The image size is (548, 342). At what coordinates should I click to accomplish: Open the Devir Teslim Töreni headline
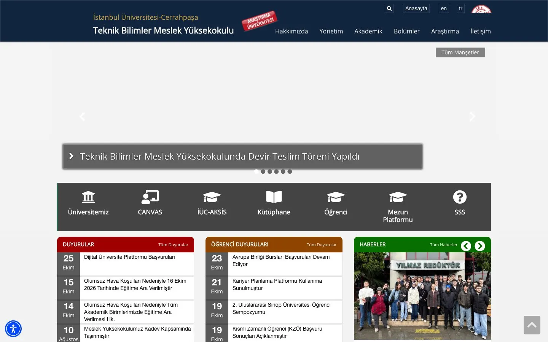click(220, 157)
